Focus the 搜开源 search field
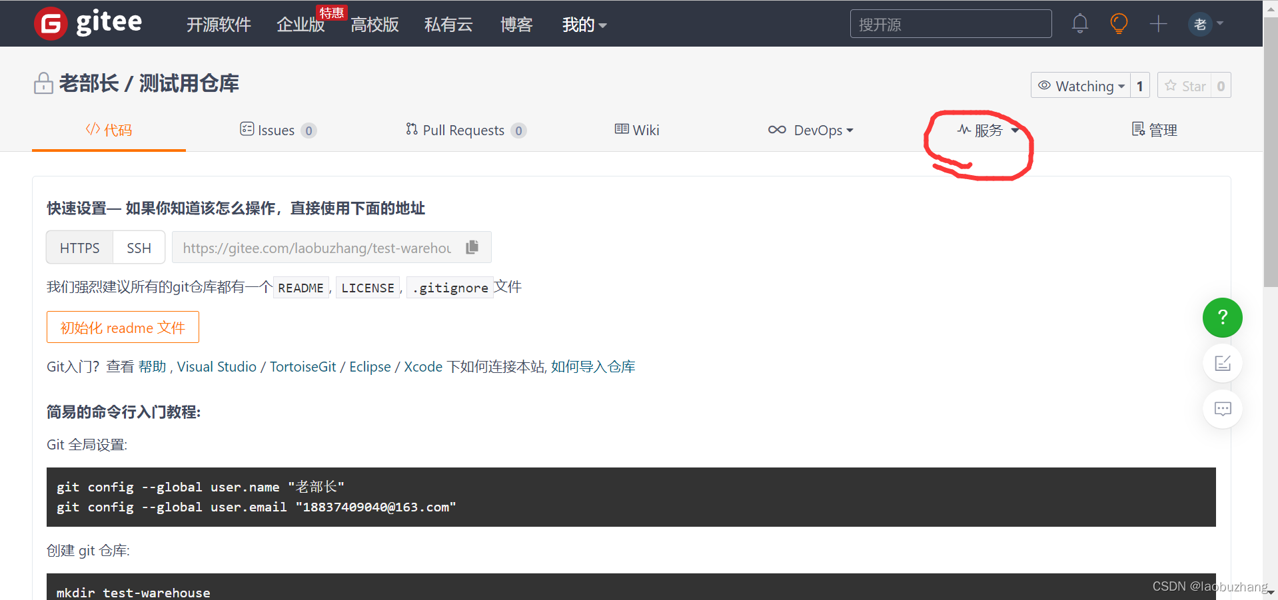The height and width of the screenshot is (600, 1278). [951, 24]
